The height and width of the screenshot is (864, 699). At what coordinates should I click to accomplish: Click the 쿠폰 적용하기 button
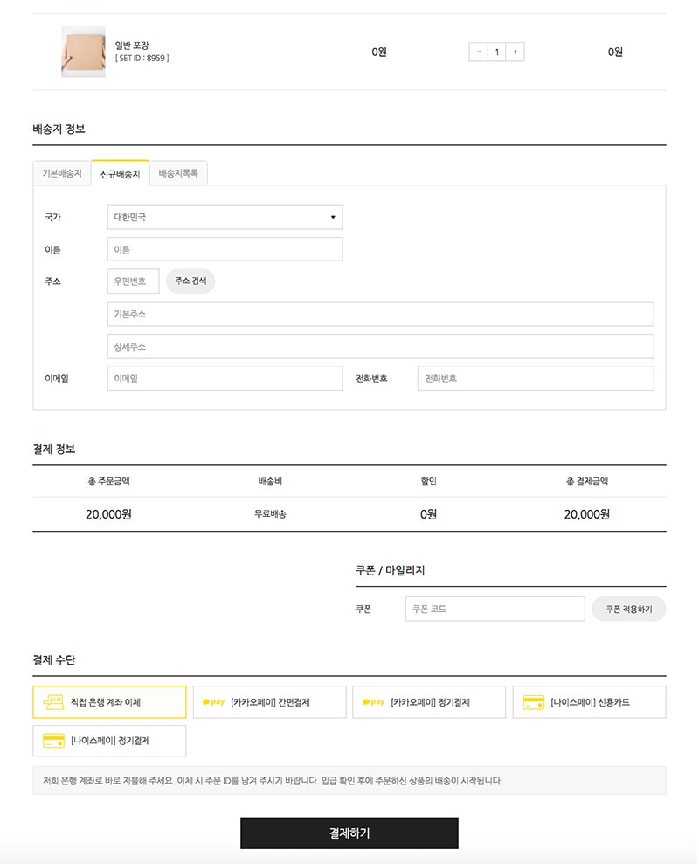(628, 609)
